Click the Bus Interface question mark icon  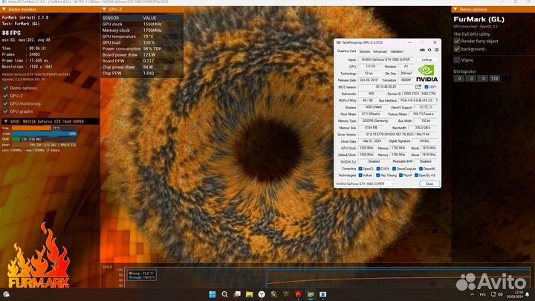[437, 100]
